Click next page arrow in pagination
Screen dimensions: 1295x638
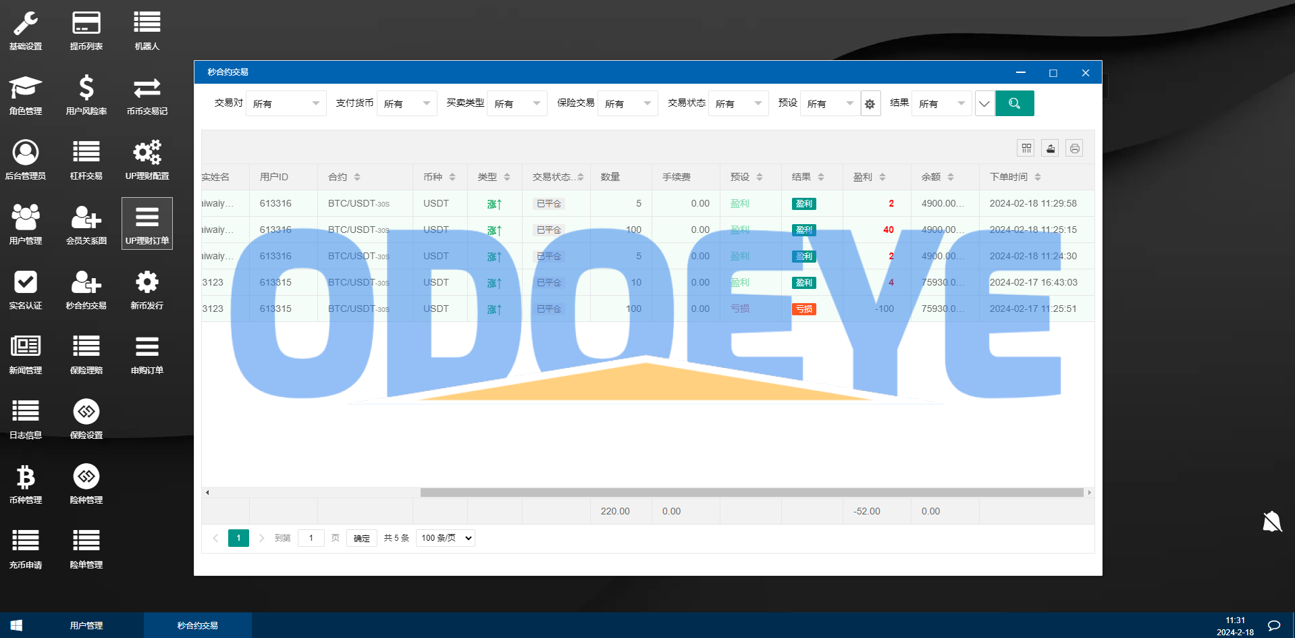pos(262,538)
